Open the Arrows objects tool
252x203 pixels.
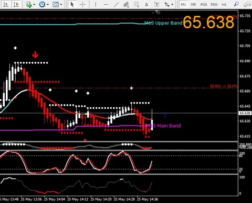tap(167, 4)
